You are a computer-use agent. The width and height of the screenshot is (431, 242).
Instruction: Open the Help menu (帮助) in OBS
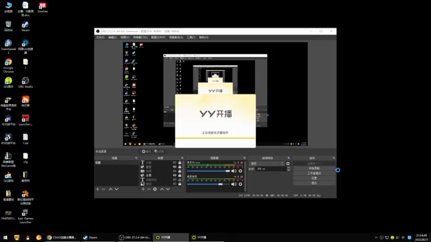204,37
